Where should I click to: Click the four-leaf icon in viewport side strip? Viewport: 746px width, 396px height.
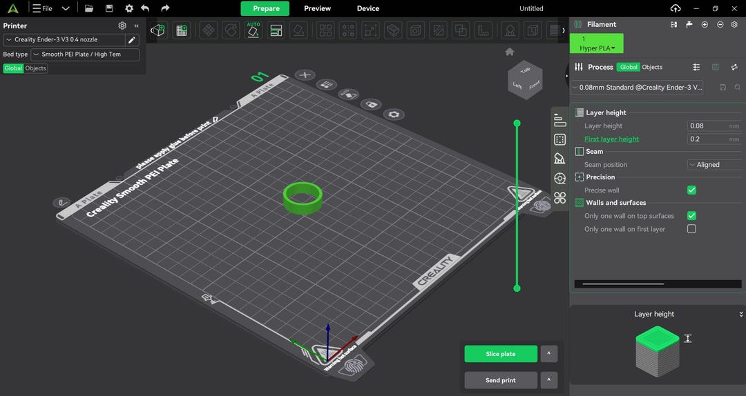click(560, 198)
